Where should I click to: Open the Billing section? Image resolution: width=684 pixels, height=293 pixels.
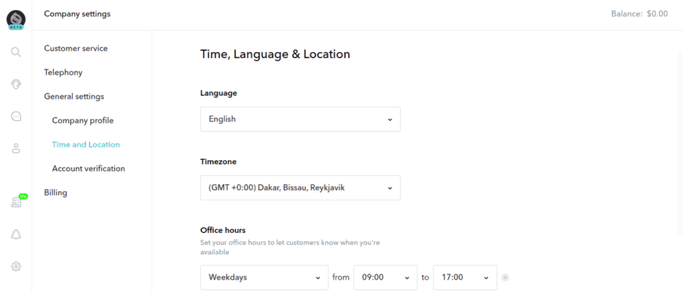pyautogui.click(x=55, y=192)
